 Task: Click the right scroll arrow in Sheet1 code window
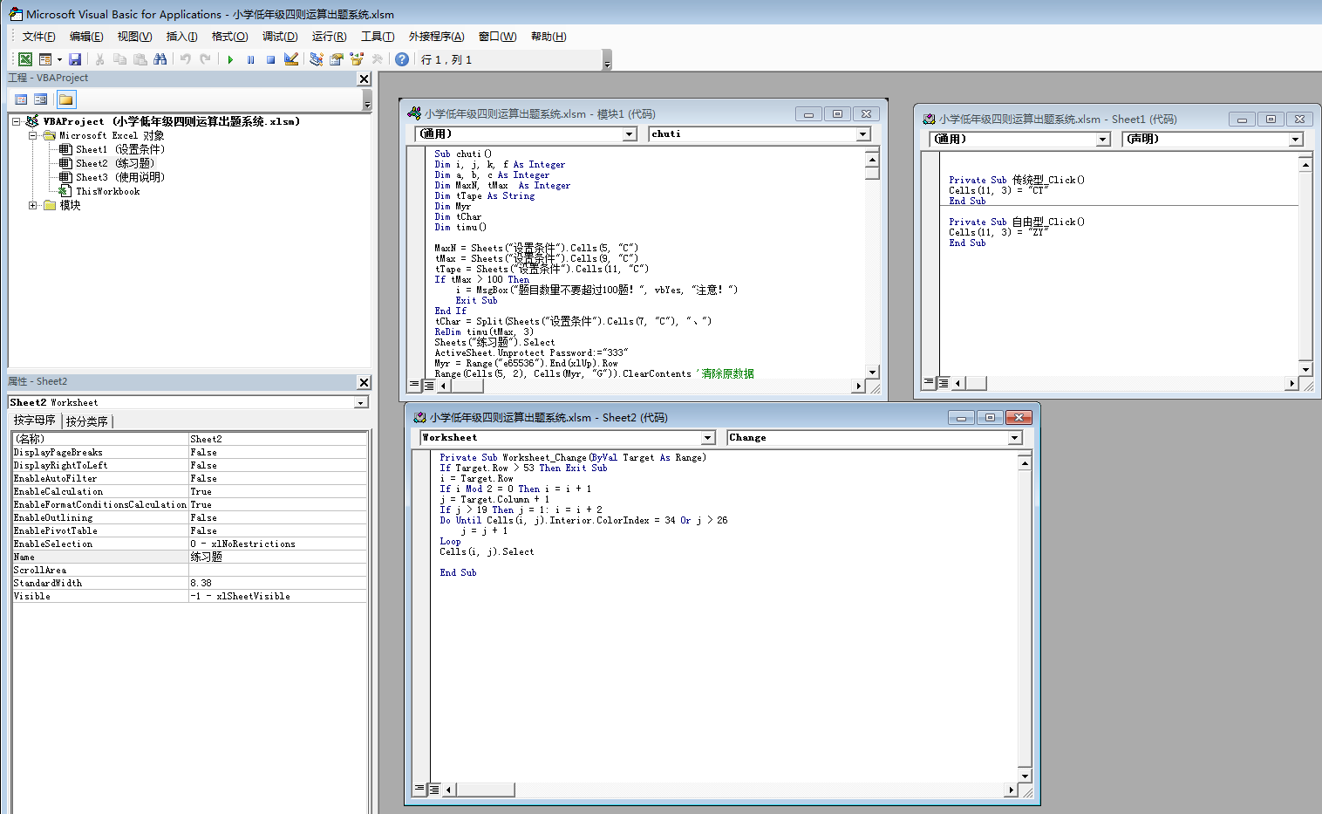point(1291,383)
